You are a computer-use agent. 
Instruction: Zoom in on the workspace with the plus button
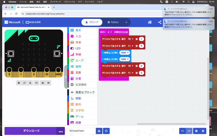[203, 131]
